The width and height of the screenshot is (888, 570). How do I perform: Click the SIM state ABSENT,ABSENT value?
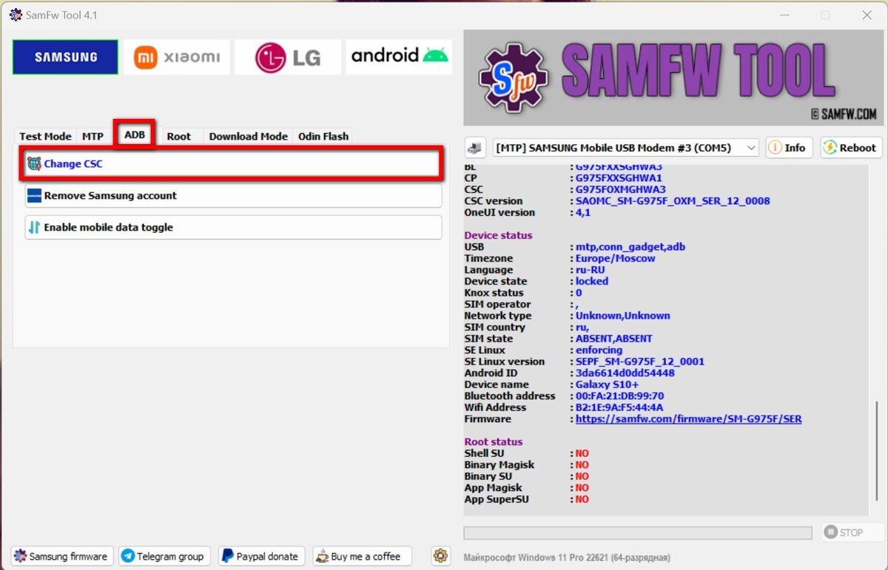614,339
